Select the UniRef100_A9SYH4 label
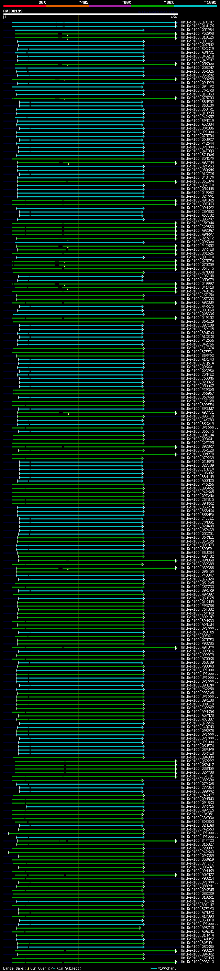 click(x=197, y=163)
